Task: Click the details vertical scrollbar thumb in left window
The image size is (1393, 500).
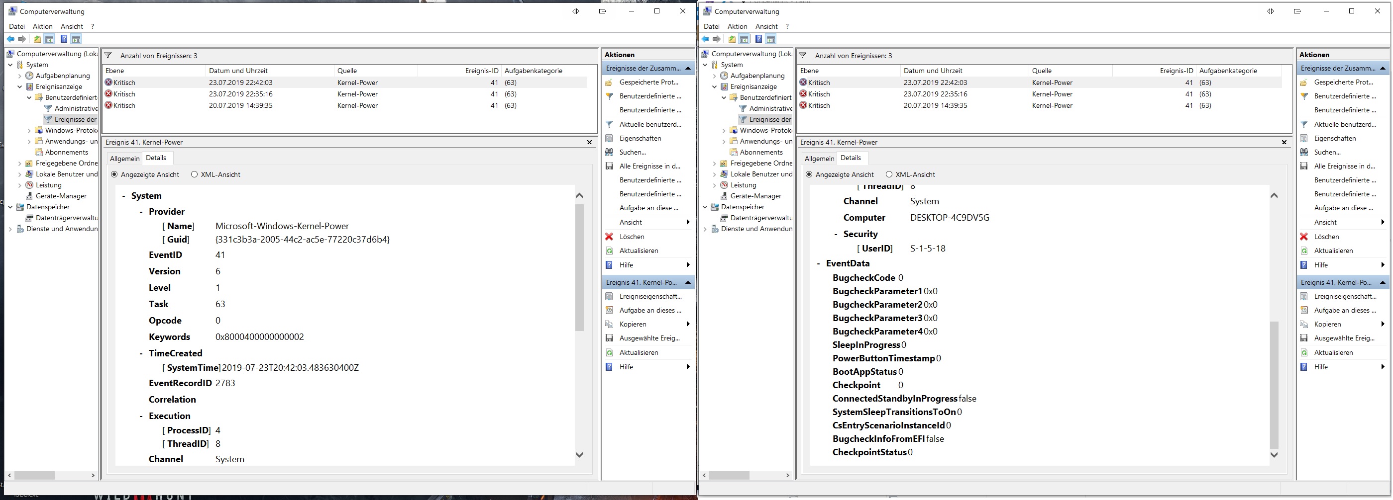Action: (x=579, y=267)
